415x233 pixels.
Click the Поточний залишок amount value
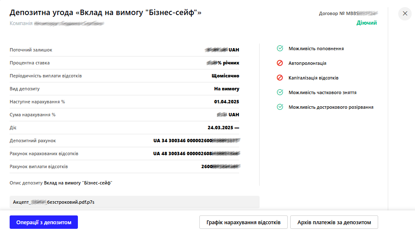[x=222, y=50]
